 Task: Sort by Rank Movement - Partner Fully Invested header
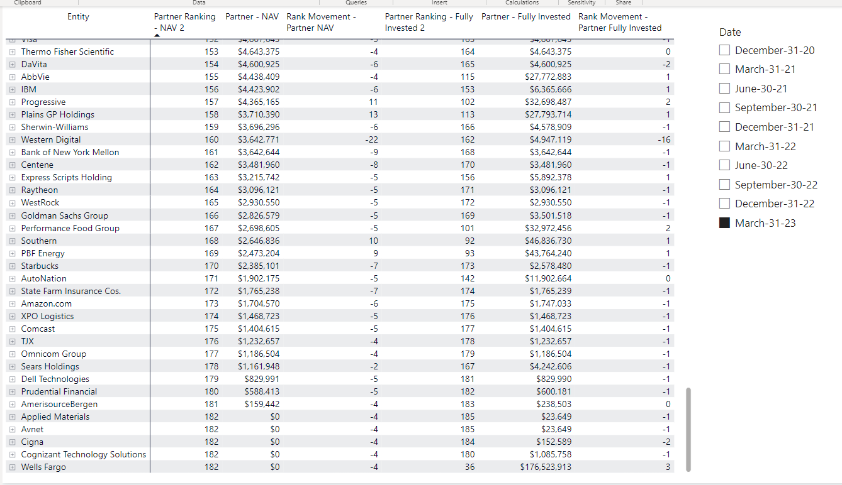click(x=620, y=22)
